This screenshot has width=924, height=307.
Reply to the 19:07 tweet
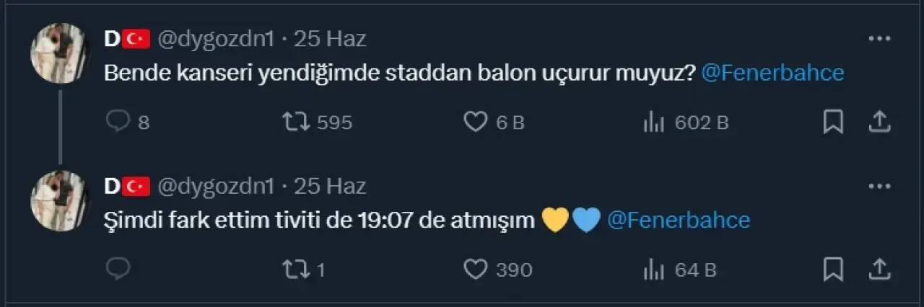click(x=118, y=270)
